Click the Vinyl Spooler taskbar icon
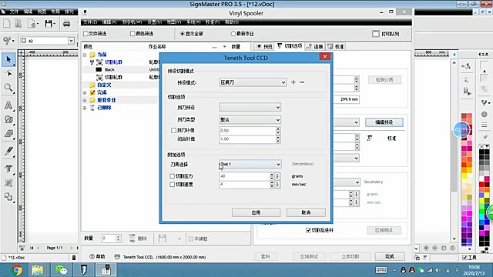This screenshot has width=493, height=277. (x=106, y=270)
